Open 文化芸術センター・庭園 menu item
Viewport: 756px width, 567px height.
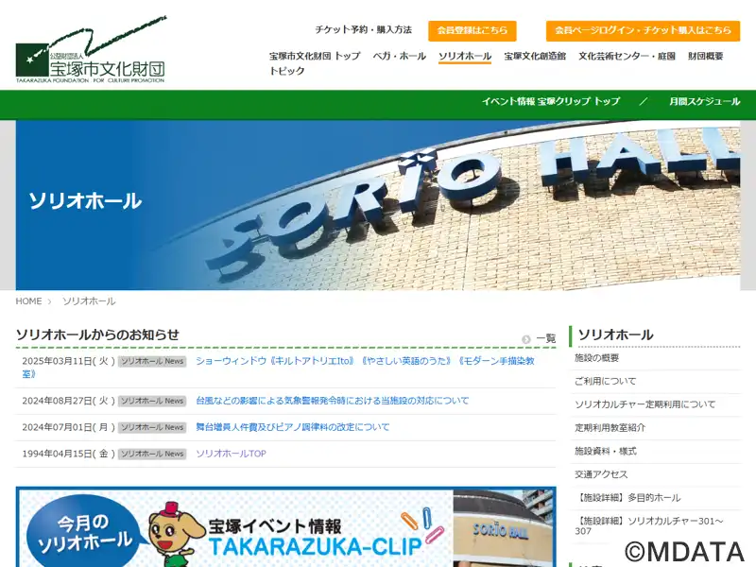point(627,56)
